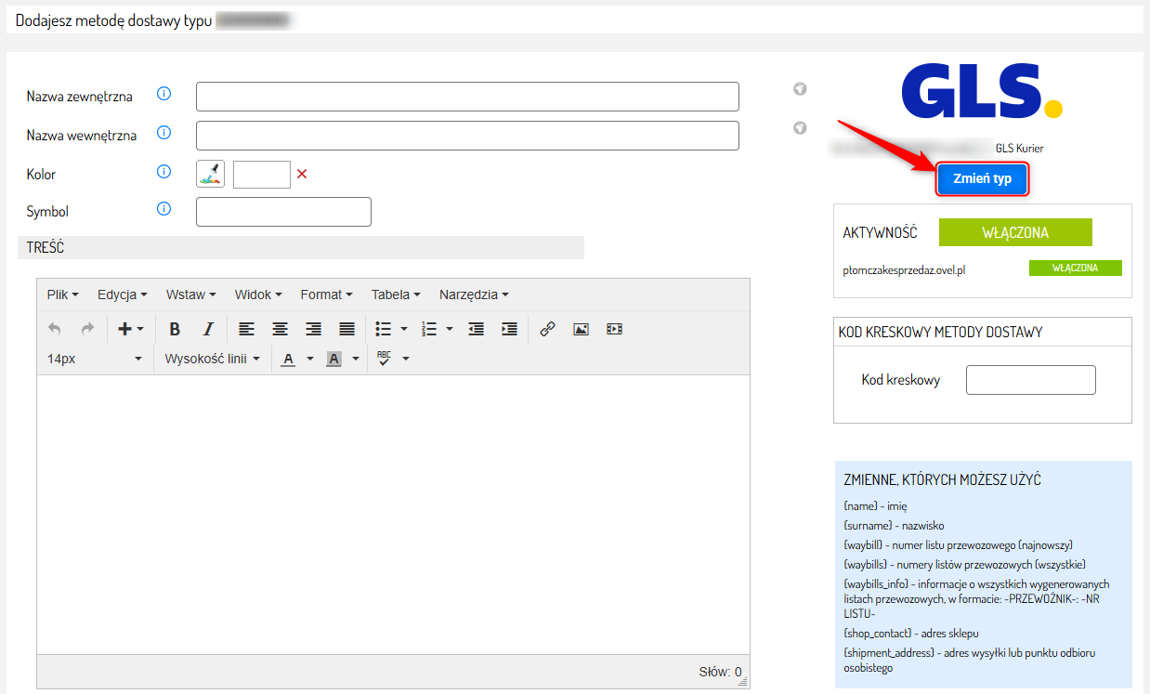Click inside the editor content area
The height and width of the screenshot is (694, 1150).
pyautogui.click(x=393, y=515)
